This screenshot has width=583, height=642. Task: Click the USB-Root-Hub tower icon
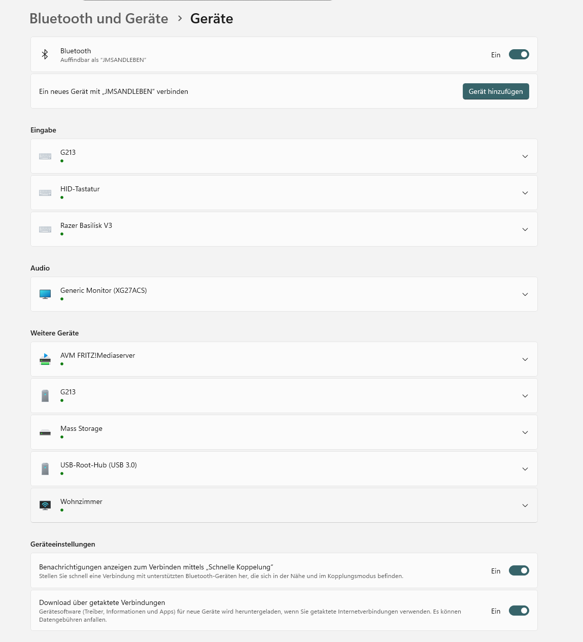tap(45, 469)
